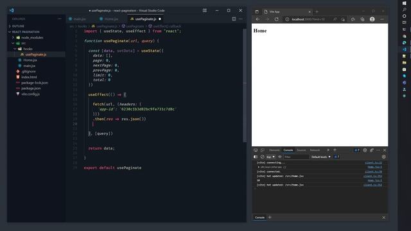Click the VS Code logo icon in title bar
Screen dimensions: 411x231
coord(12,10)
